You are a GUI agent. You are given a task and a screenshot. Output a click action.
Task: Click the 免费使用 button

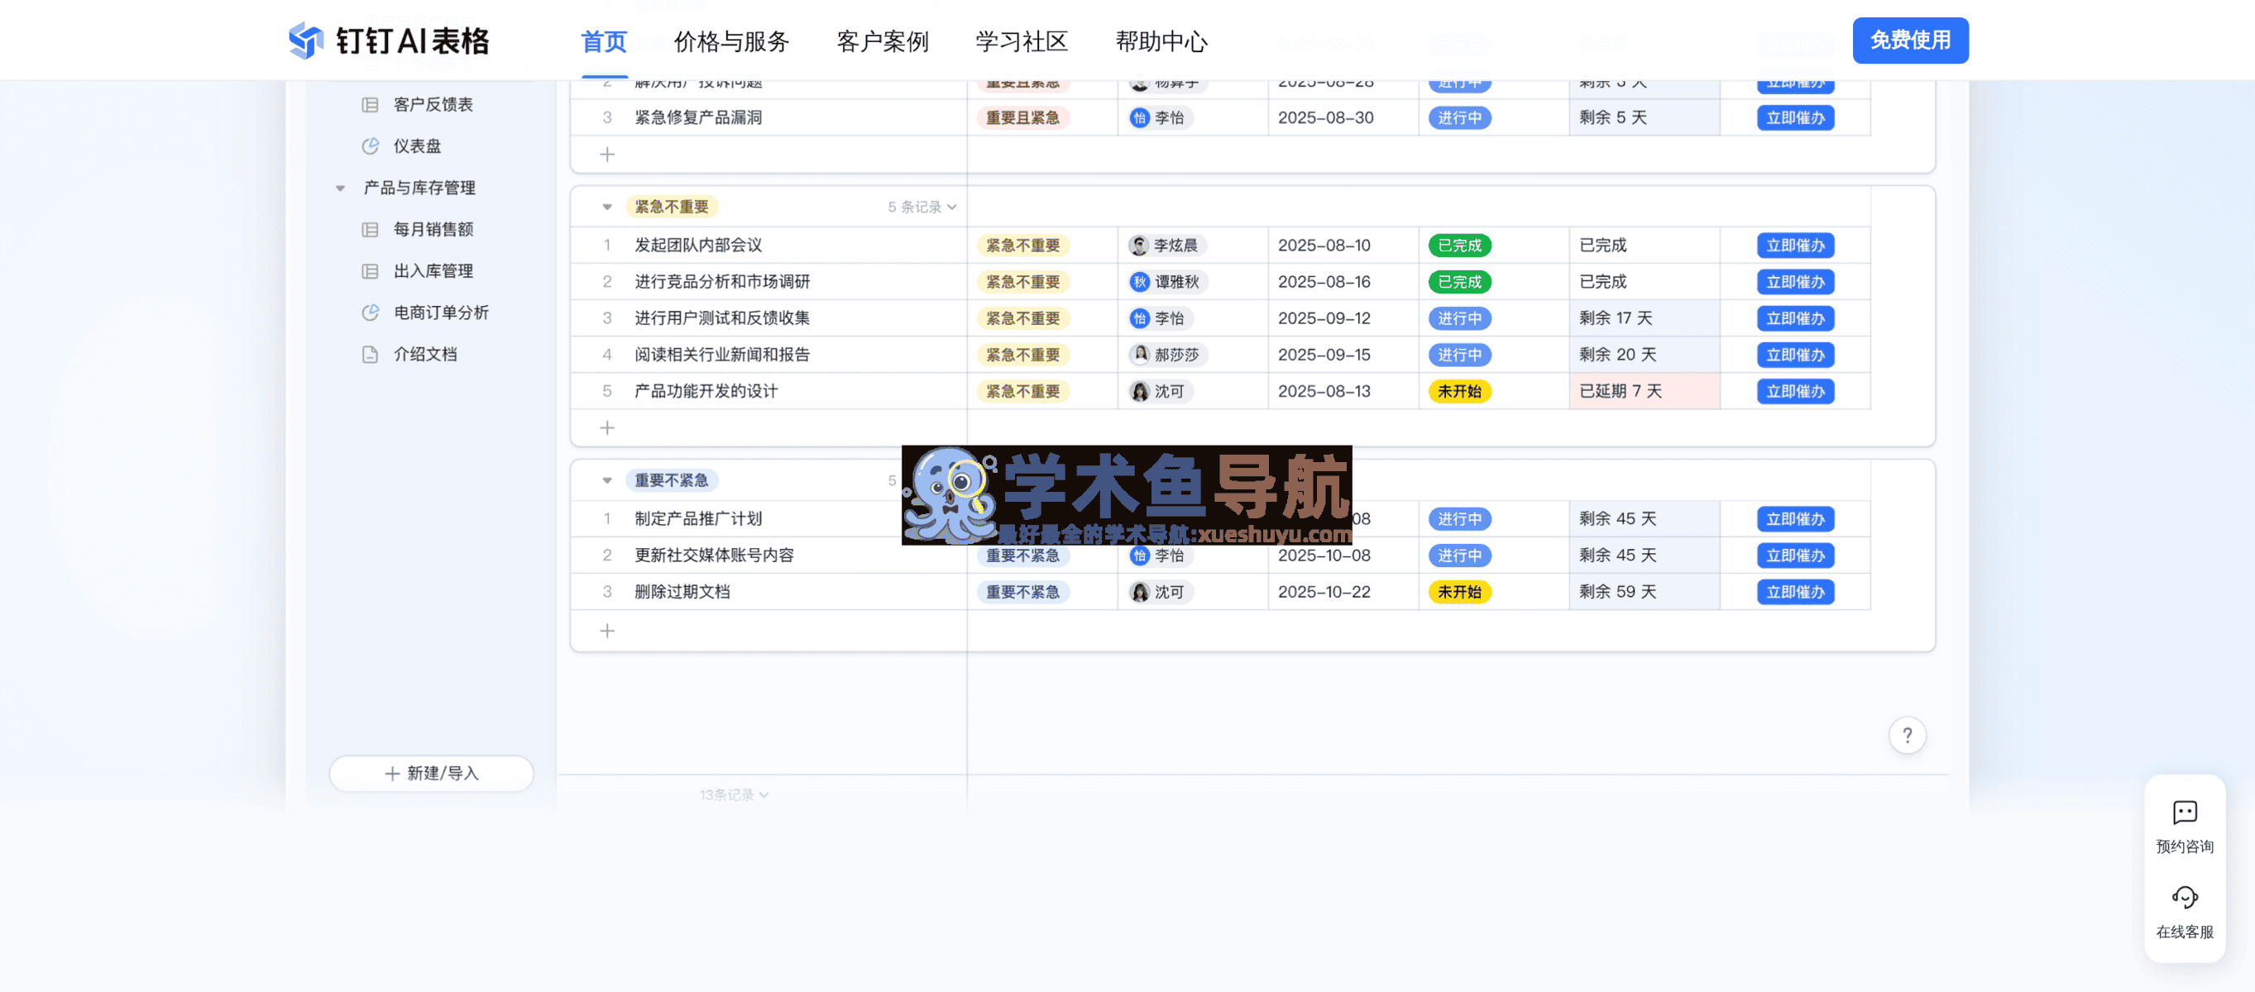click(x=1910, y=41)
